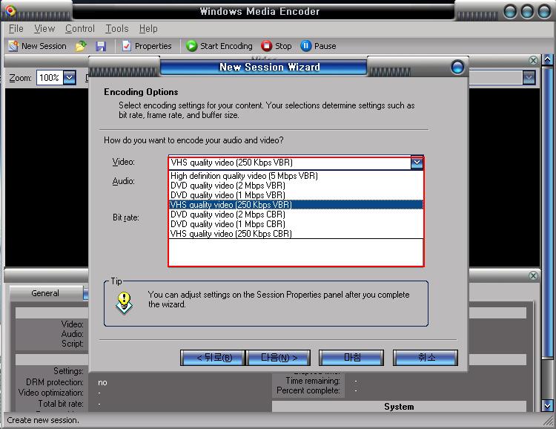Screen dimensions: 556x429
Task: Click the red Stop button
Action: (277, 46)
